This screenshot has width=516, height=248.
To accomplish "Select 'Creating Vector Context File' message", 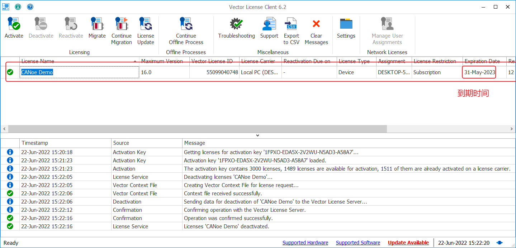I will point(258,185).
